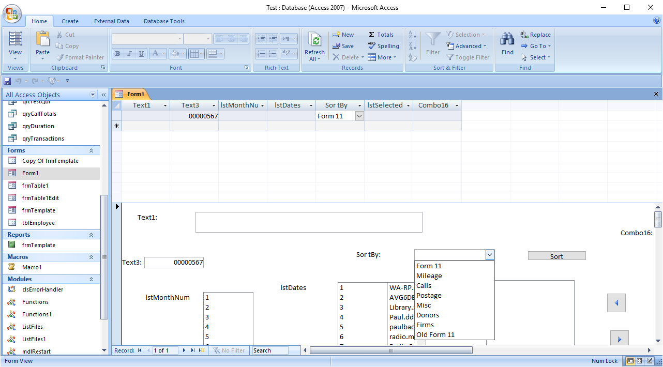
Task: Select the Home ribbon tab
Action: (39, 21)
